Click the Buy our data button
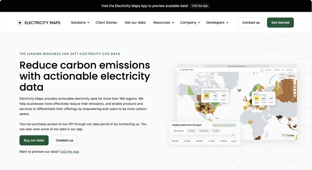The image size is (312, 170). (x=34, y=140)
